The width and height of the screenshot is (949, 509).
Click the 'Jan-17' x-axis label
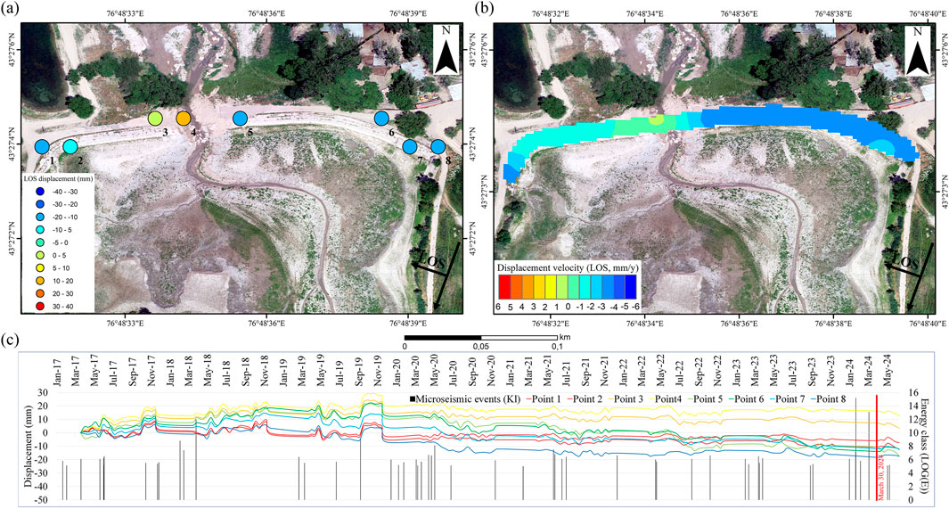click(x=58, y=372)
